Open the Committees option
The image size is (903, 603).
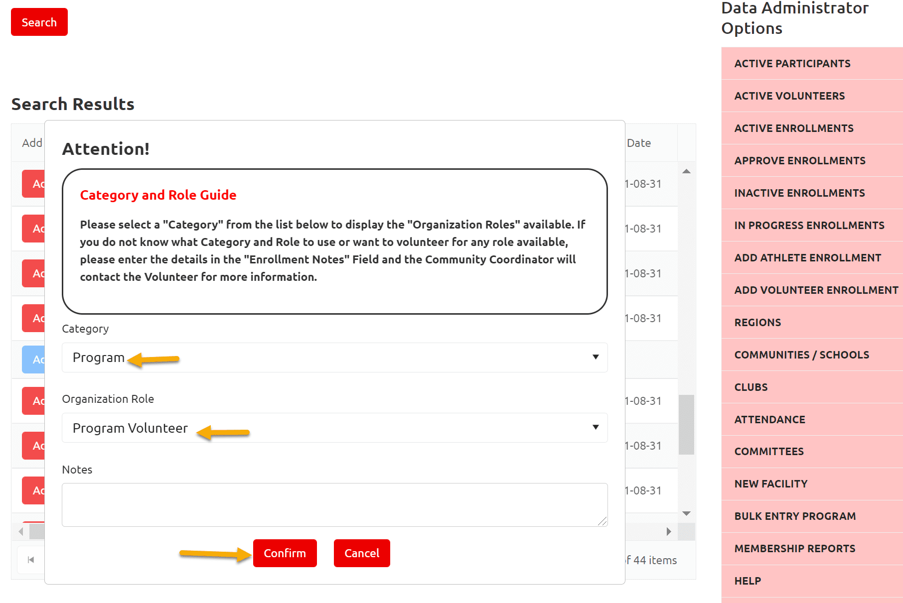(x=812, y=451)
